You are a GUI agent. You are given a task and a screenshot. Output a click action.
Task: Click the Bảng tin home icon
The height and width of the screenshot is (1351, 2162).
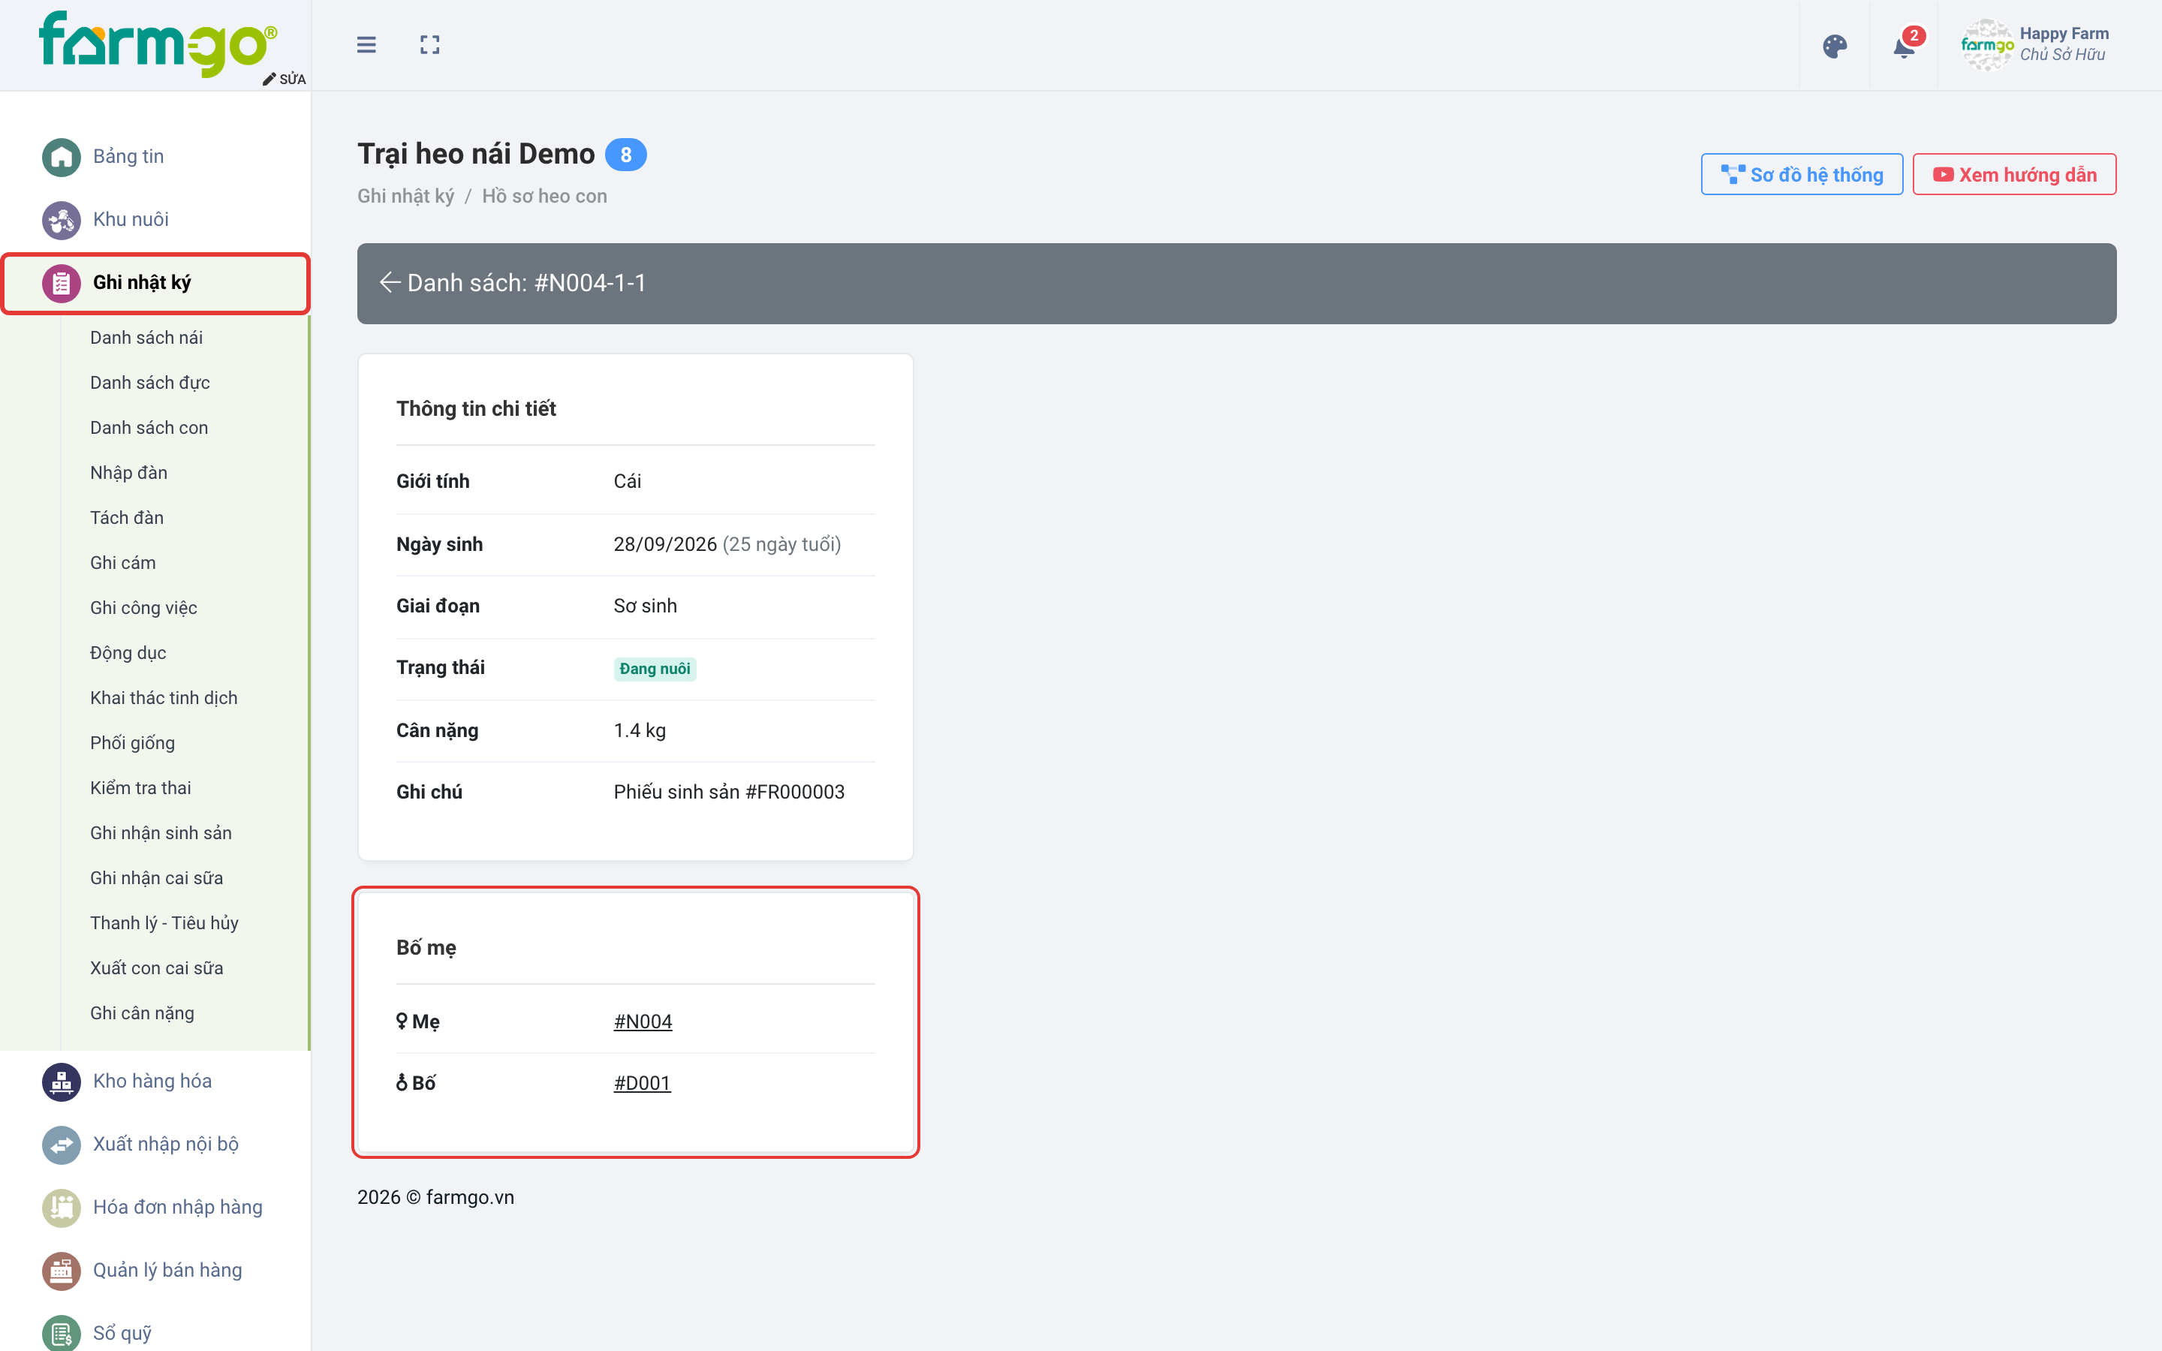tap(62, 158)
